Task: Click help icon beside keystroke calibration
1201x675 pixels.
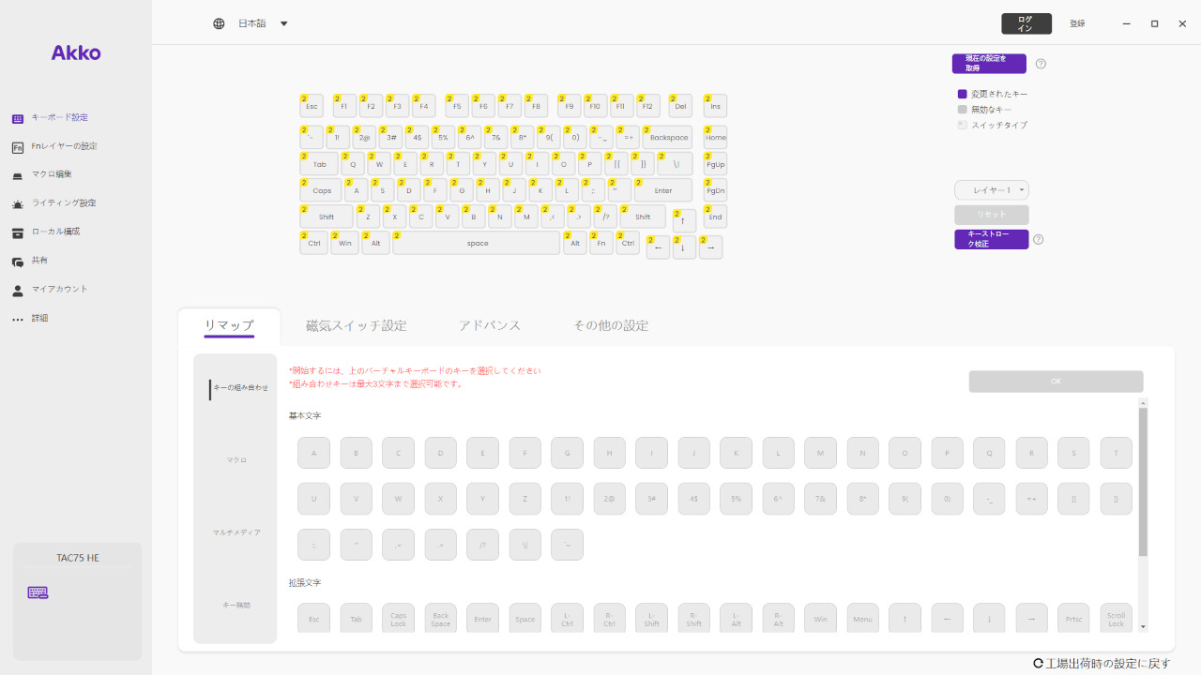Action: (1039, 239)
